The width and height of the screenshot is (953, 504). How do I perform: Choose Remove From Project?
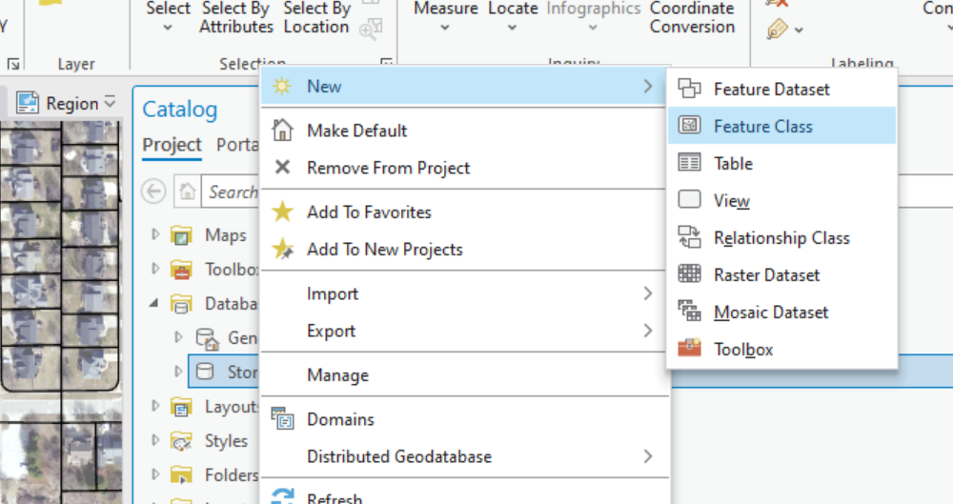click(x=388, y=168)
